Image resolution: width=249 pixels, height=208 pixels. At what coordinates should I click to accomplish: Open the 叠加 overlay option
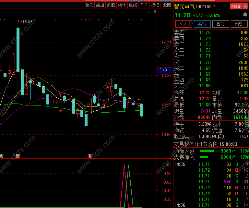[x=100, y=5]
